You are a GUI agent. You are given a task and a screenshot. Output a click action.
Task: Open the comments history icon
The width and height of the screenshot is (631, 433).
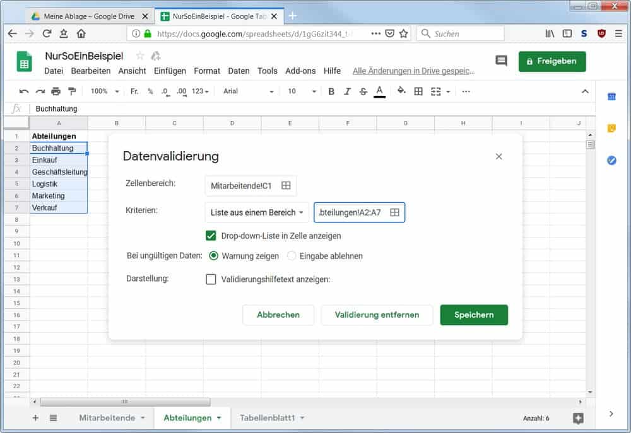(501, 61)
